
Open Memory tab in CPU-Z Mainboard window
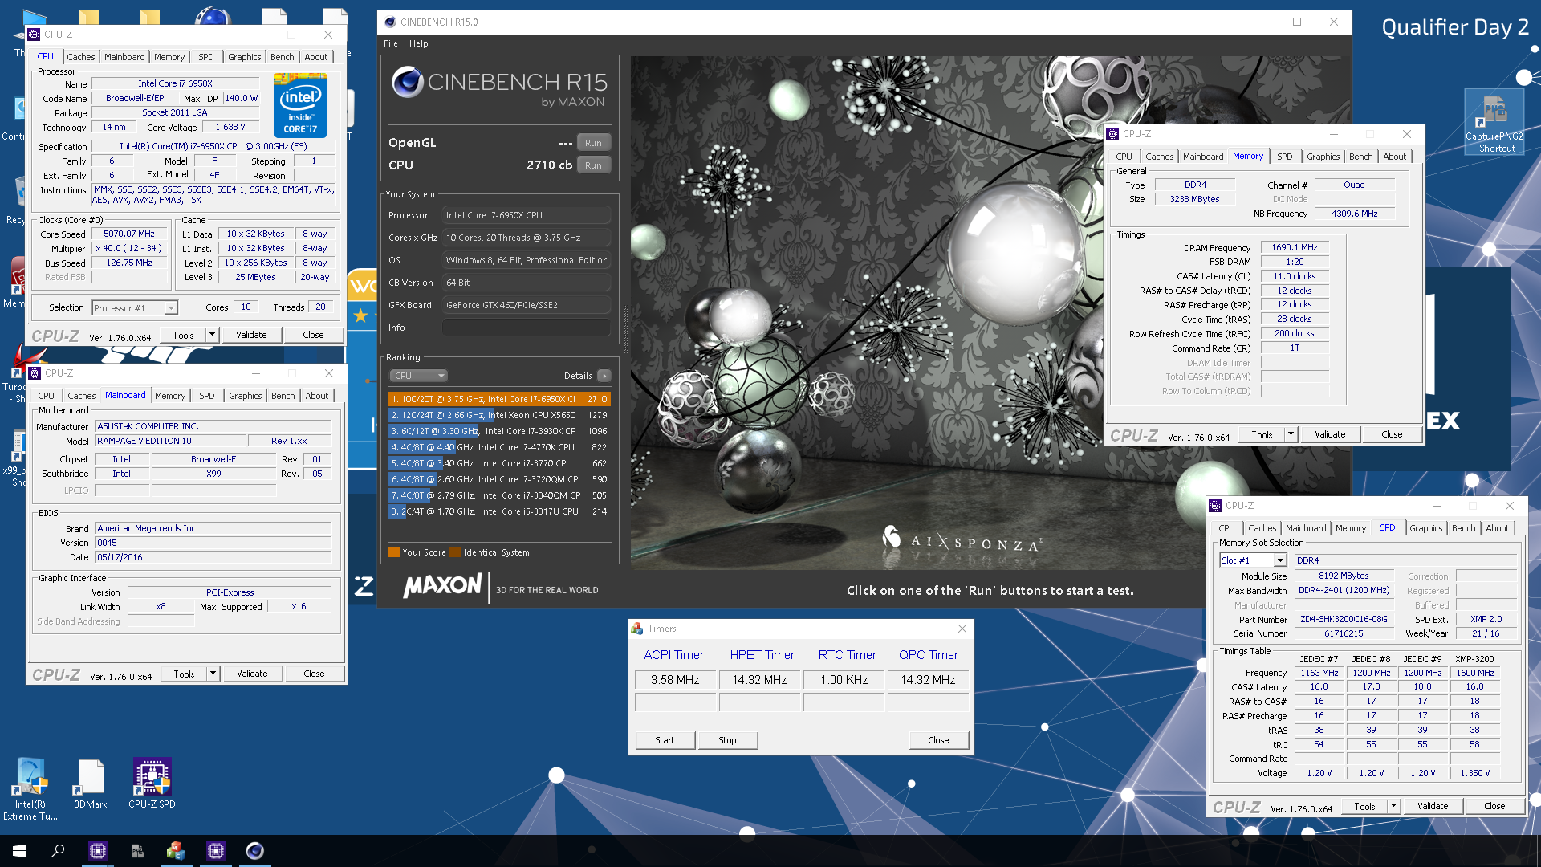point(170,396)
